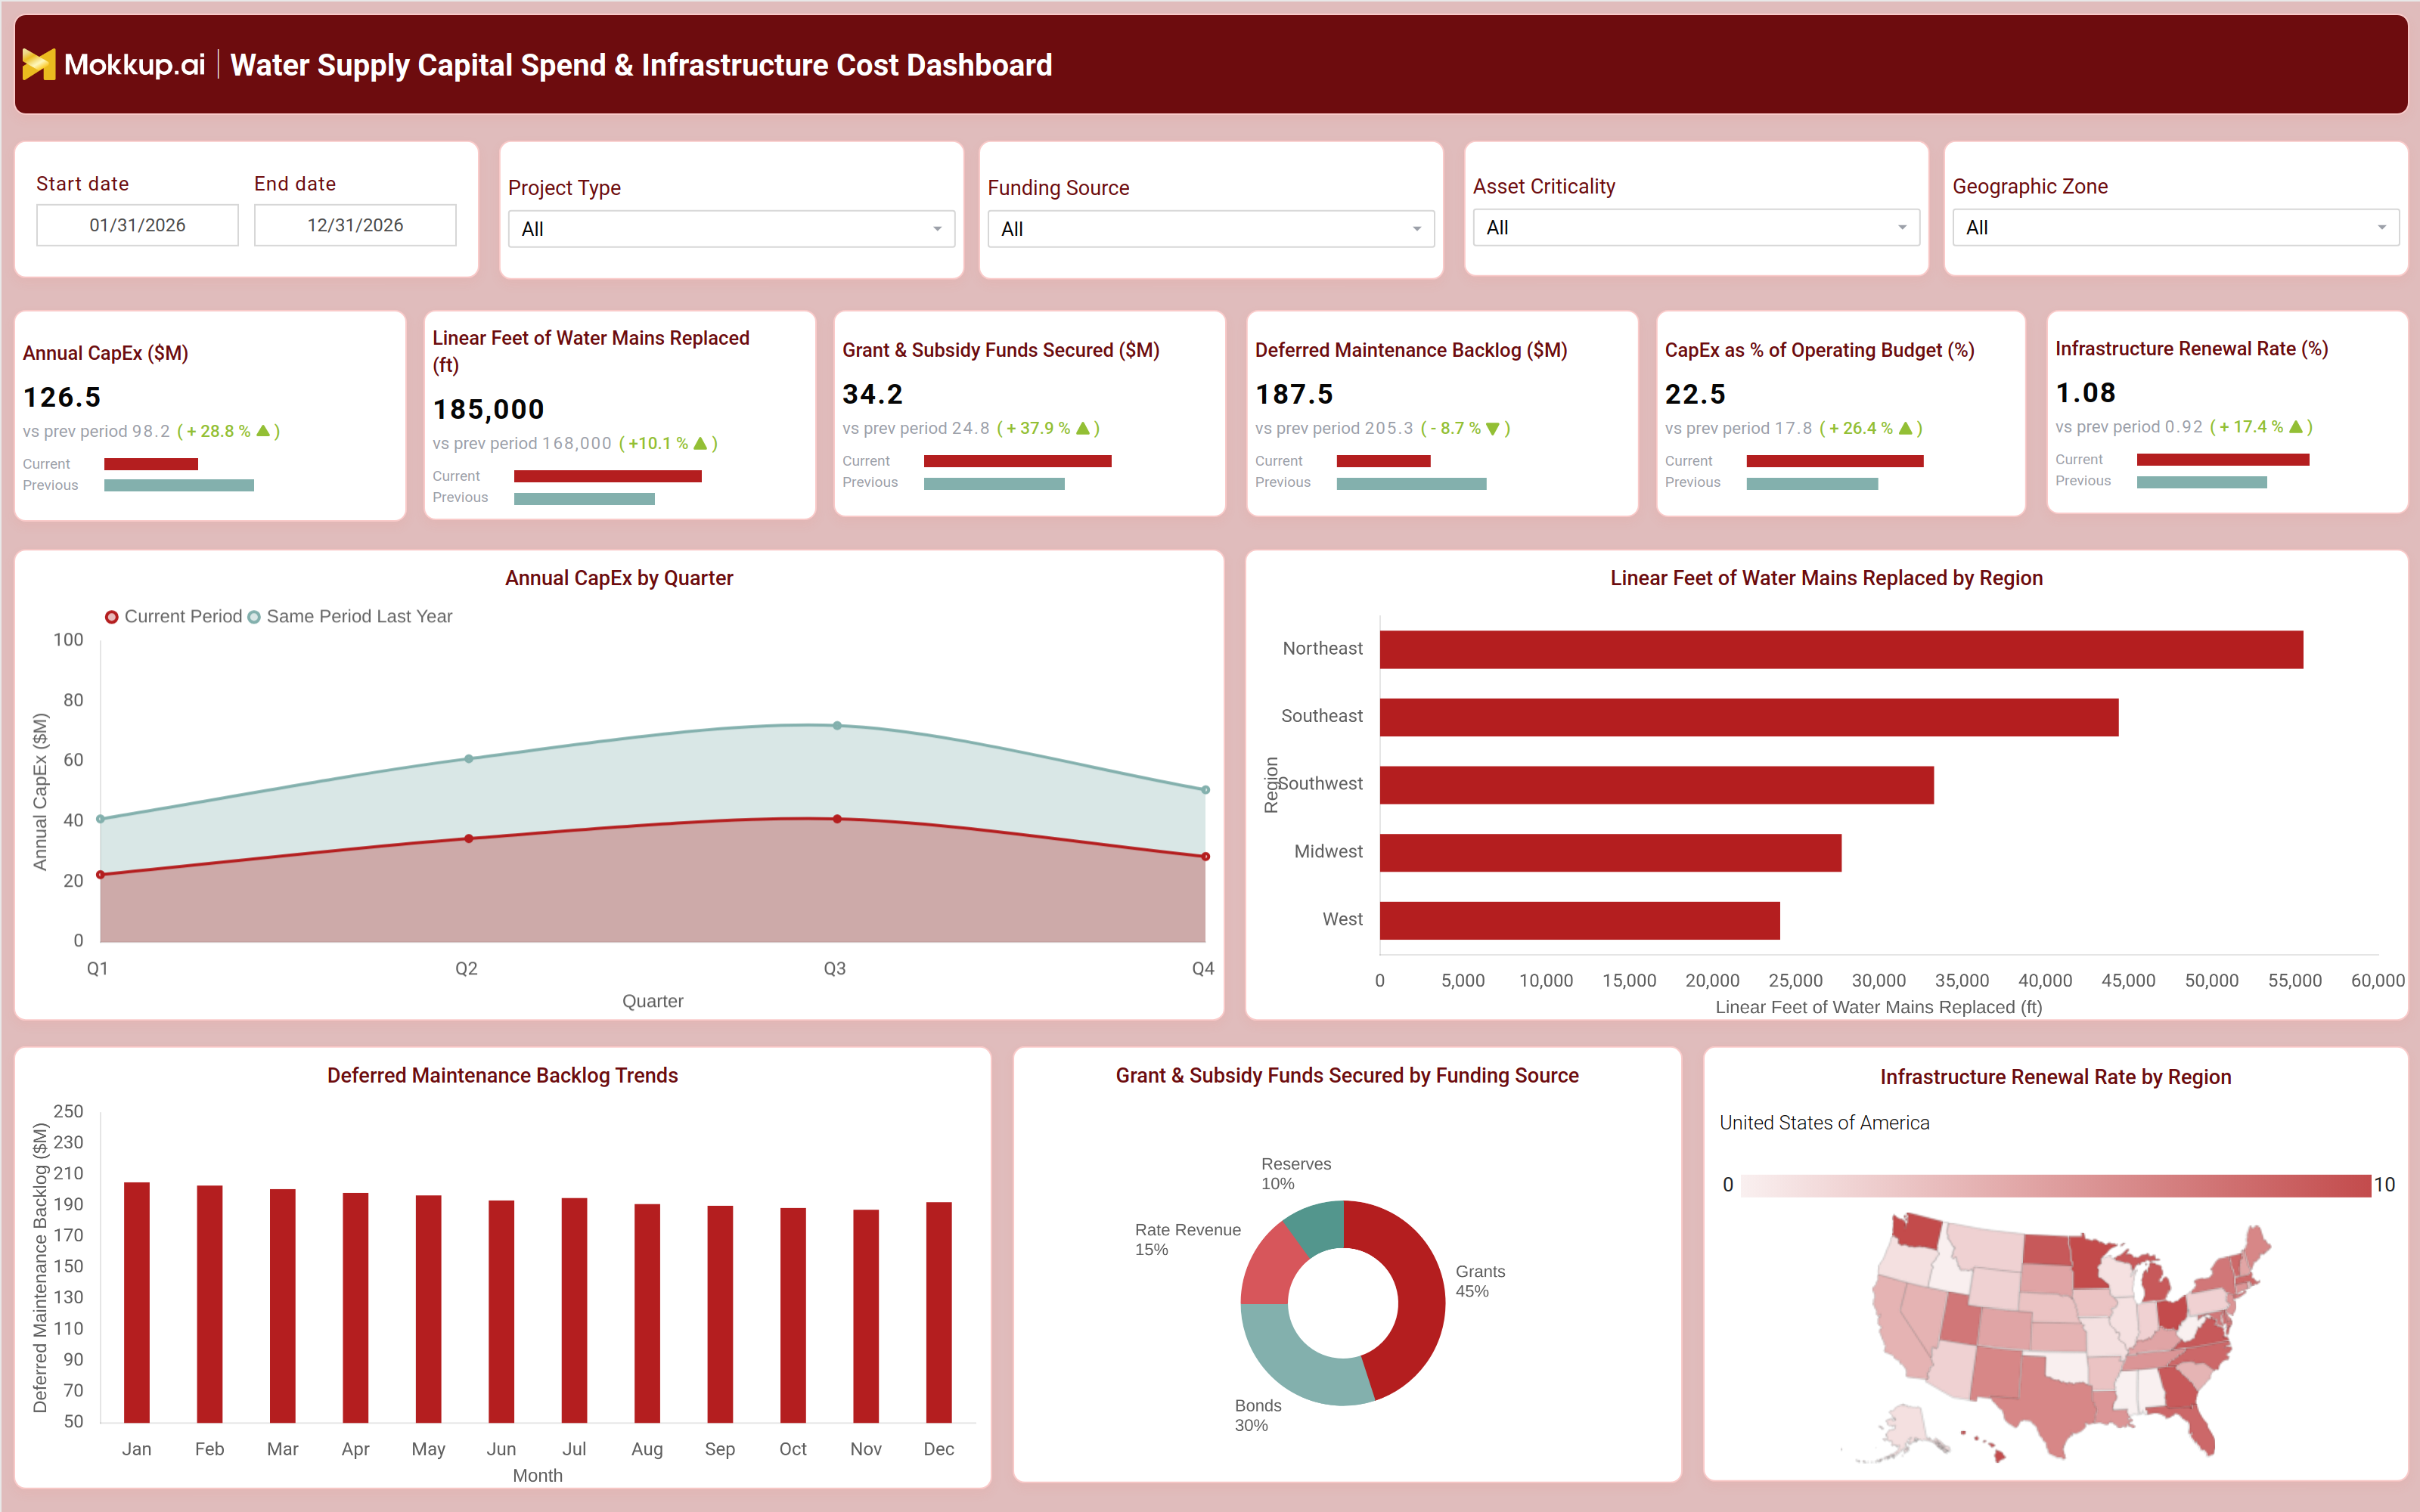Click the Linear Feet Replaced by Region title
This screenshot has width=2420, height=1512.
pyautogui.click(x=1826, y=578)
